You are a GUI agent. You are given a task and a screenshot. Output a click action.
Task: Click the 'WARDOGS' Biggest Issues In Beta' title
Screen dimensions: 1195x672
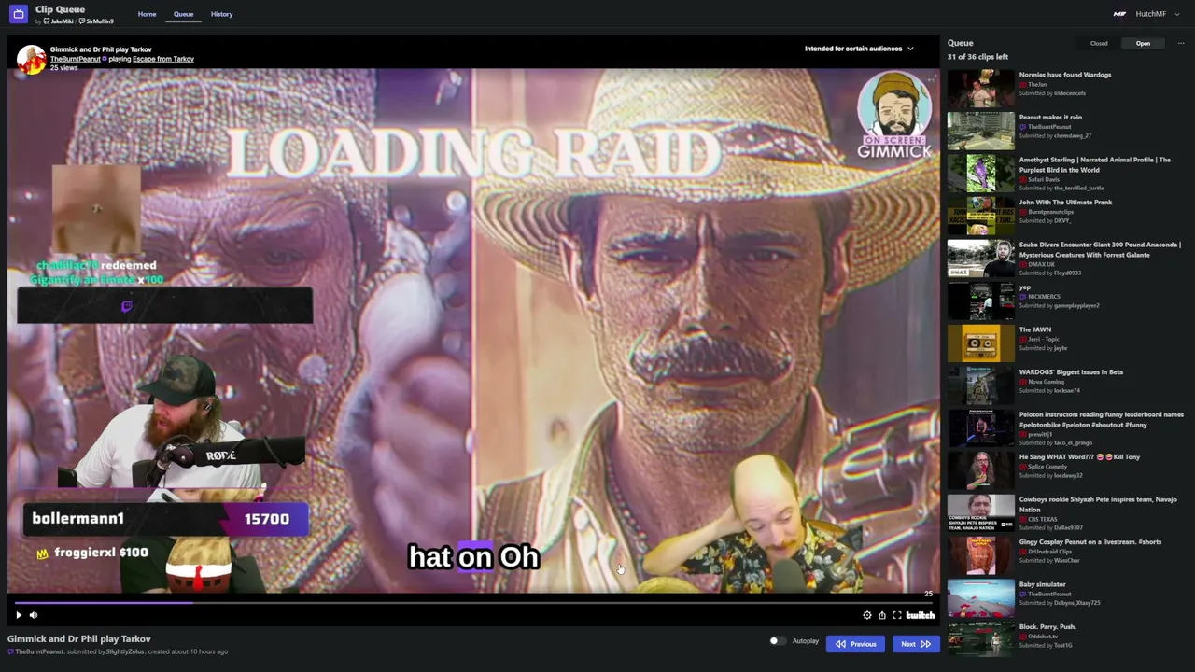(x=1071, y=372)
